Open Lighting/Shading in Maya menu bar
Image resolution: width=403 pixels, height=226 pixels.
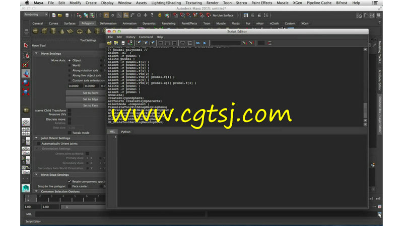coord(166,3)
